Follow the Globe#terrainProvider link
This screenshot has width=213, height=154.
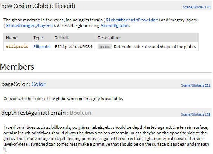click(132, 20)
